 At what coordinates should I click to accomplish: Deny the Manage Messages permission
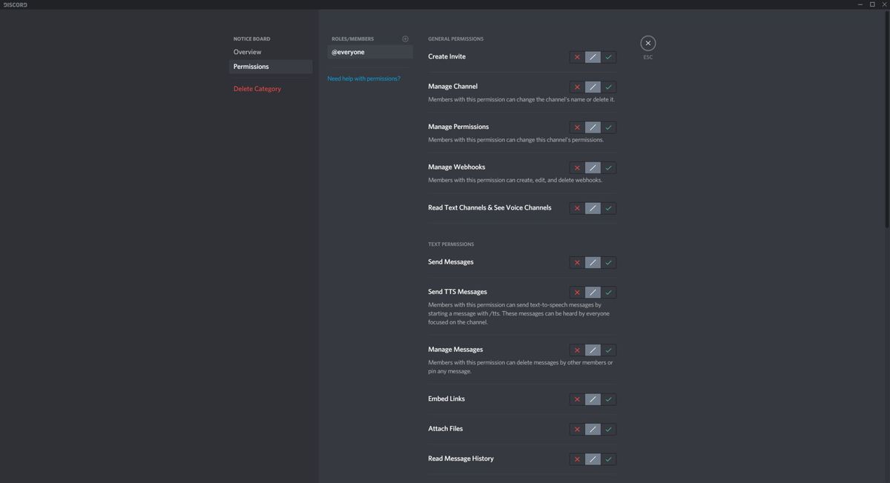tap(576, 350)
